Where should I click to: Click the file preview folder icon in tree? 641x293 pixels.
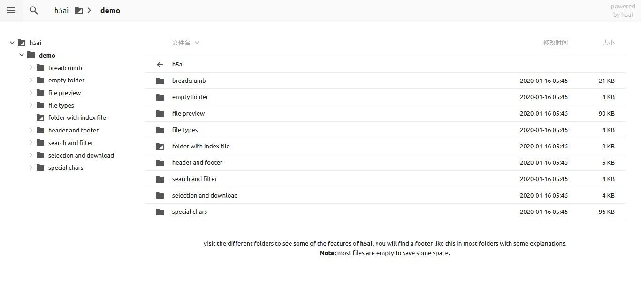coord(40,93)
